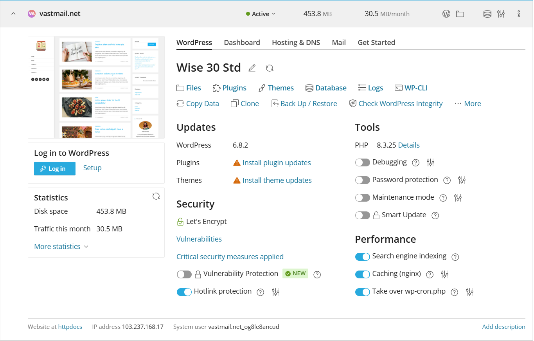
Task: Show help for Hotlink protection
Action: coord(261,292)
